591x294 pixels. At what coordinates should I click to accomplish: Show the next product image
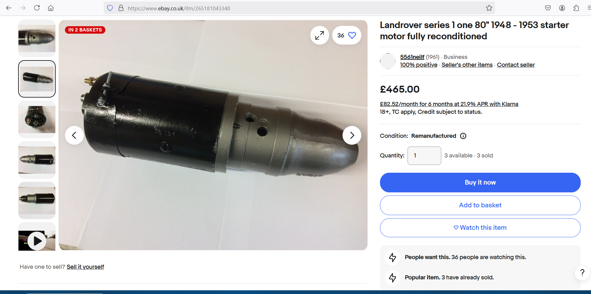(352, 135)
